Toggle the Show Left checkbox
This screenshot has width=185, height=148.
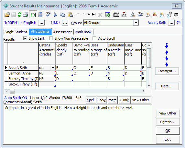click(x=25, y=38)
